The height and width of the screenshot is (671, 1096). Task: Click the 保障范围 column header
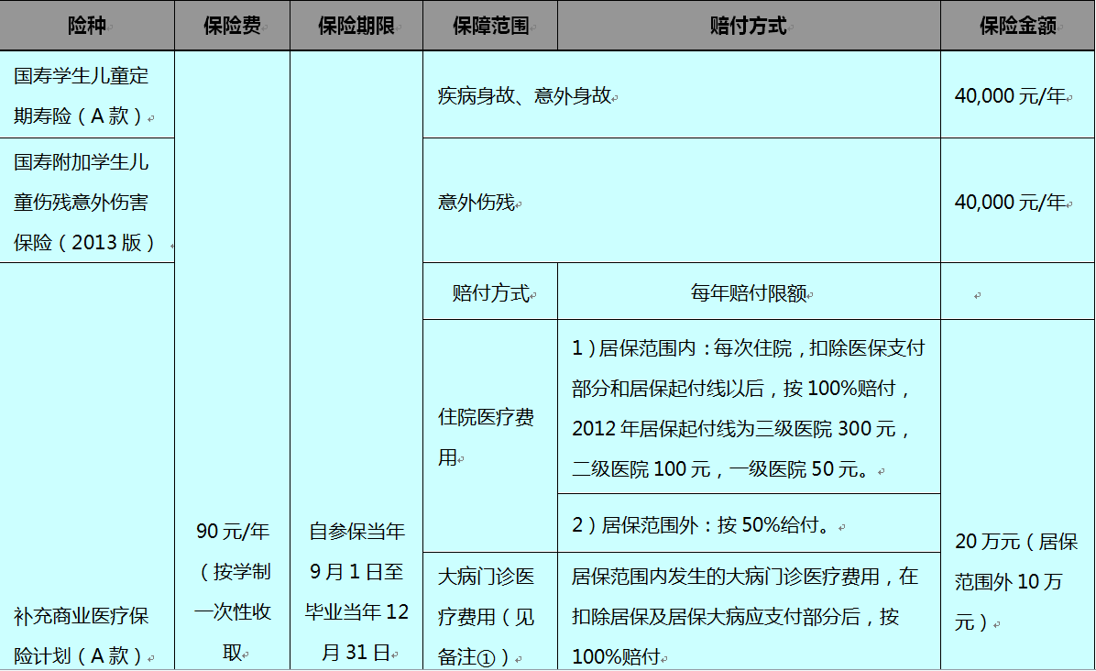490,26
